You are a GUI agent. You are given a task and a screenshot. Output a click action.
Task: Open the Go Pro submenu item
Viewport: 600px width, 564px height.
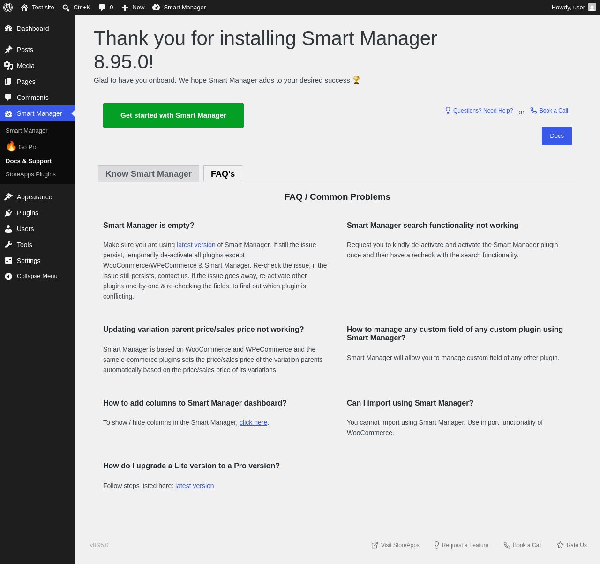click(37, 146)
